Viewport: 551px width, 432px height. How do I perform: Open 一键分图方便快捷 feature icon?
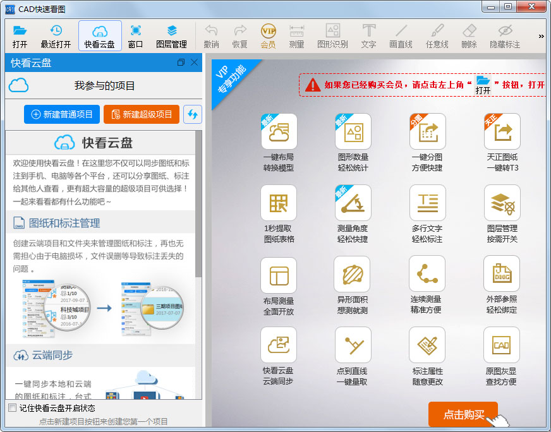tap(428, 131)
